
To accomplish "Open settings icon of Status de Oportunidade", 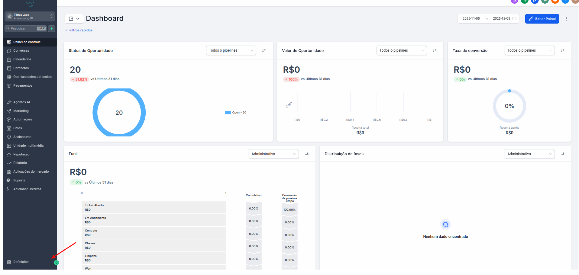I will (264, 51).
